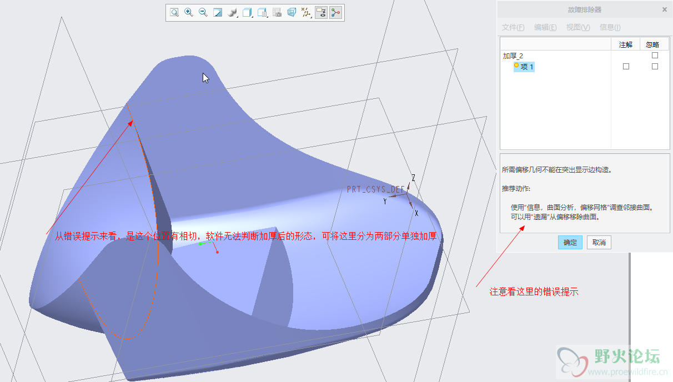The height and width of the screenshot is (382, 673).
Task: Check the 忽略 box for 加厚_2
Action: pyautogui.click(x=655, y=56)
